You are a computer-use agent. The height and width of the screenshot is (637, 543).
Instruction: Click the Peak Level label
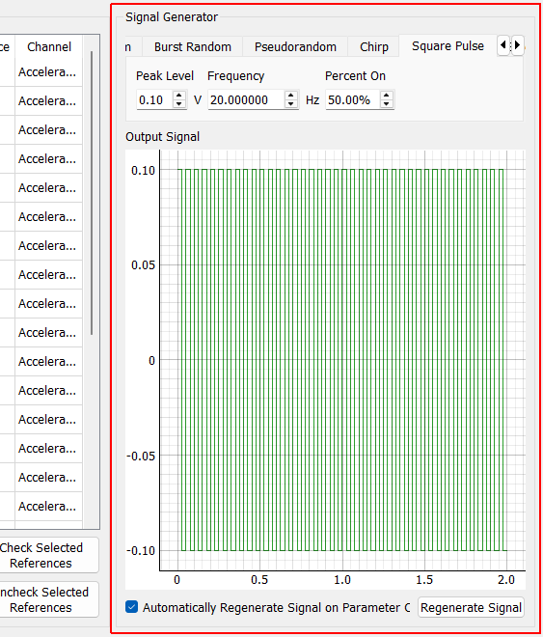click(165, 76)
